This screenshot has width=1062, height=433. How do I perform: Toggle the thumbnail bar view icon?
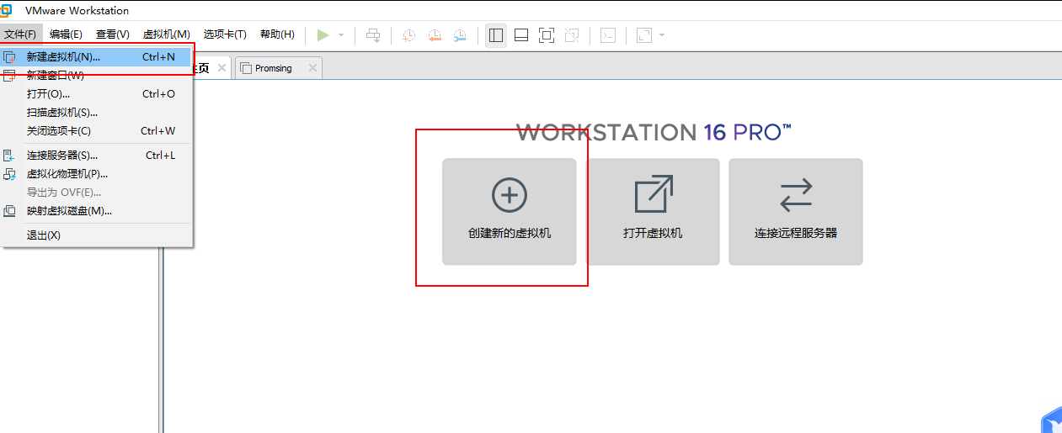[521, 34]
